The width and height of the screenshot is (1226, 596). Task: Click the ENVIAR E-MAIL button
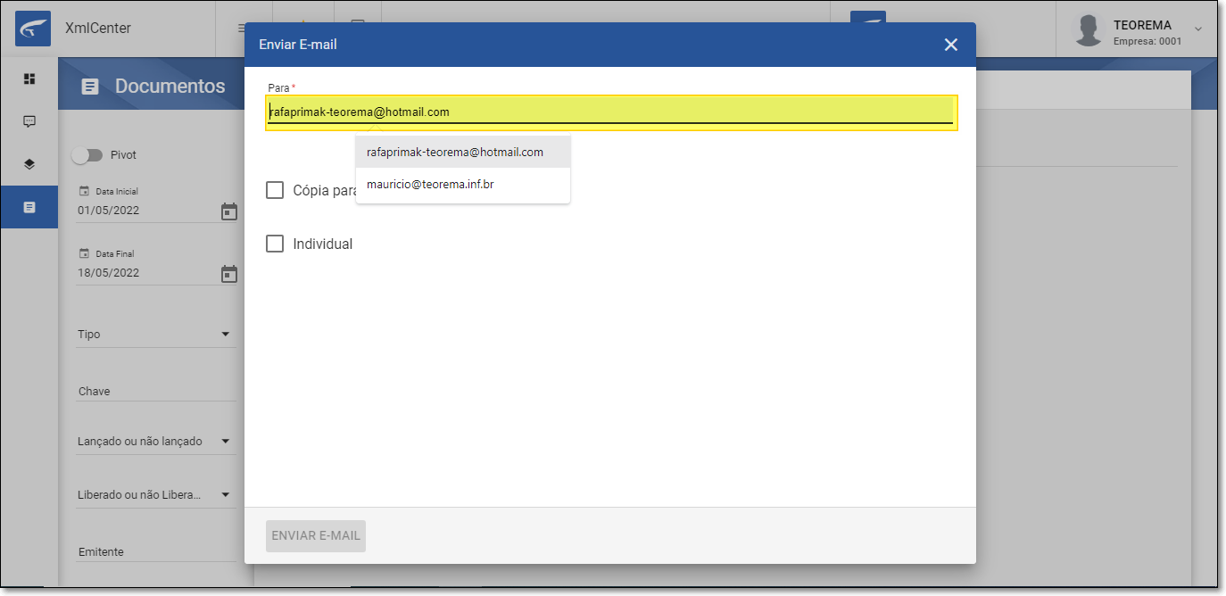point(316,535)
